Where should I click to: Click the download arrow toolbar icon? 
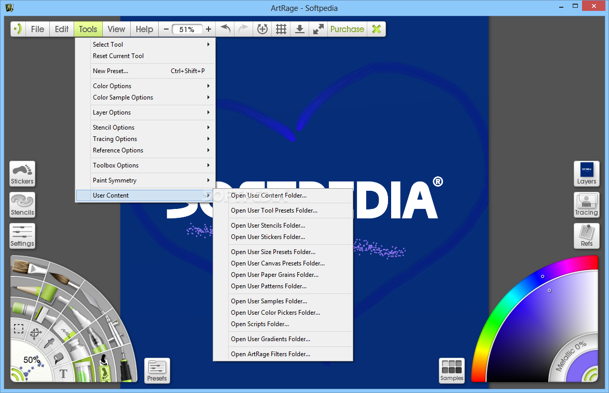tap(300, 29)
